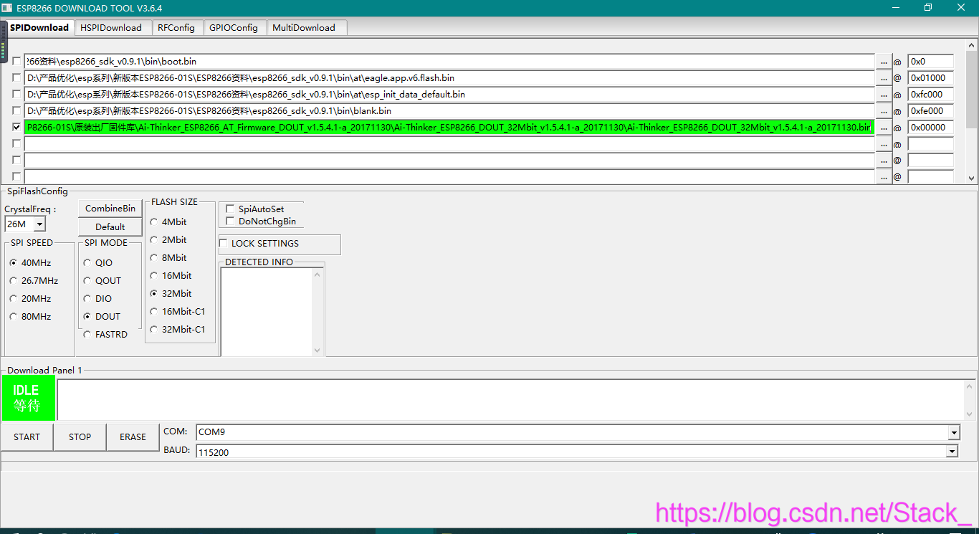Select 32Mbit-C1 flash size
This screenshot has width=979, height=534.
154,330
